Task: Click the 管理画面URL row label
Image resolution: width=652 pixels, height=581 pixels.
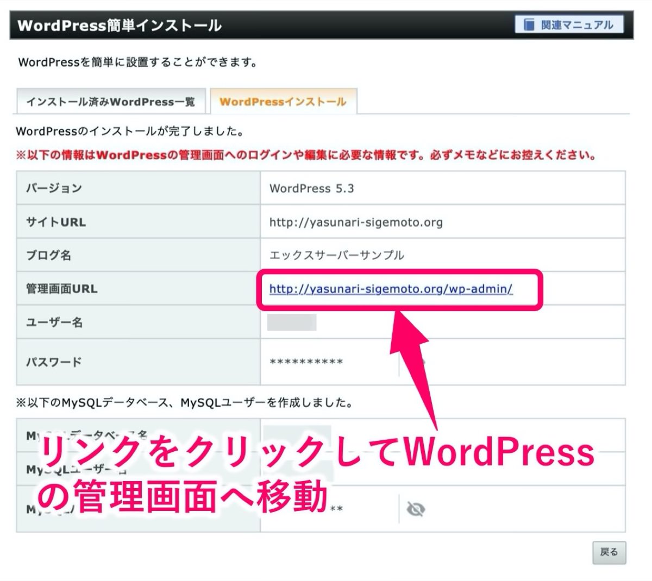Action: [62, 289]
